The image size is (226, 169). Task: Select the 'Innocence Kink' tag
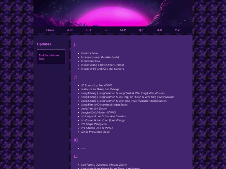90,61
